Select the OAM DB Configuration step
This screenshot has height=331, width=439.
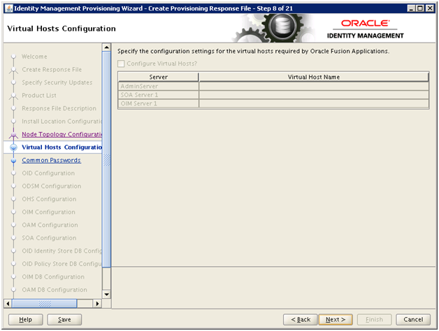click(55, 290)
